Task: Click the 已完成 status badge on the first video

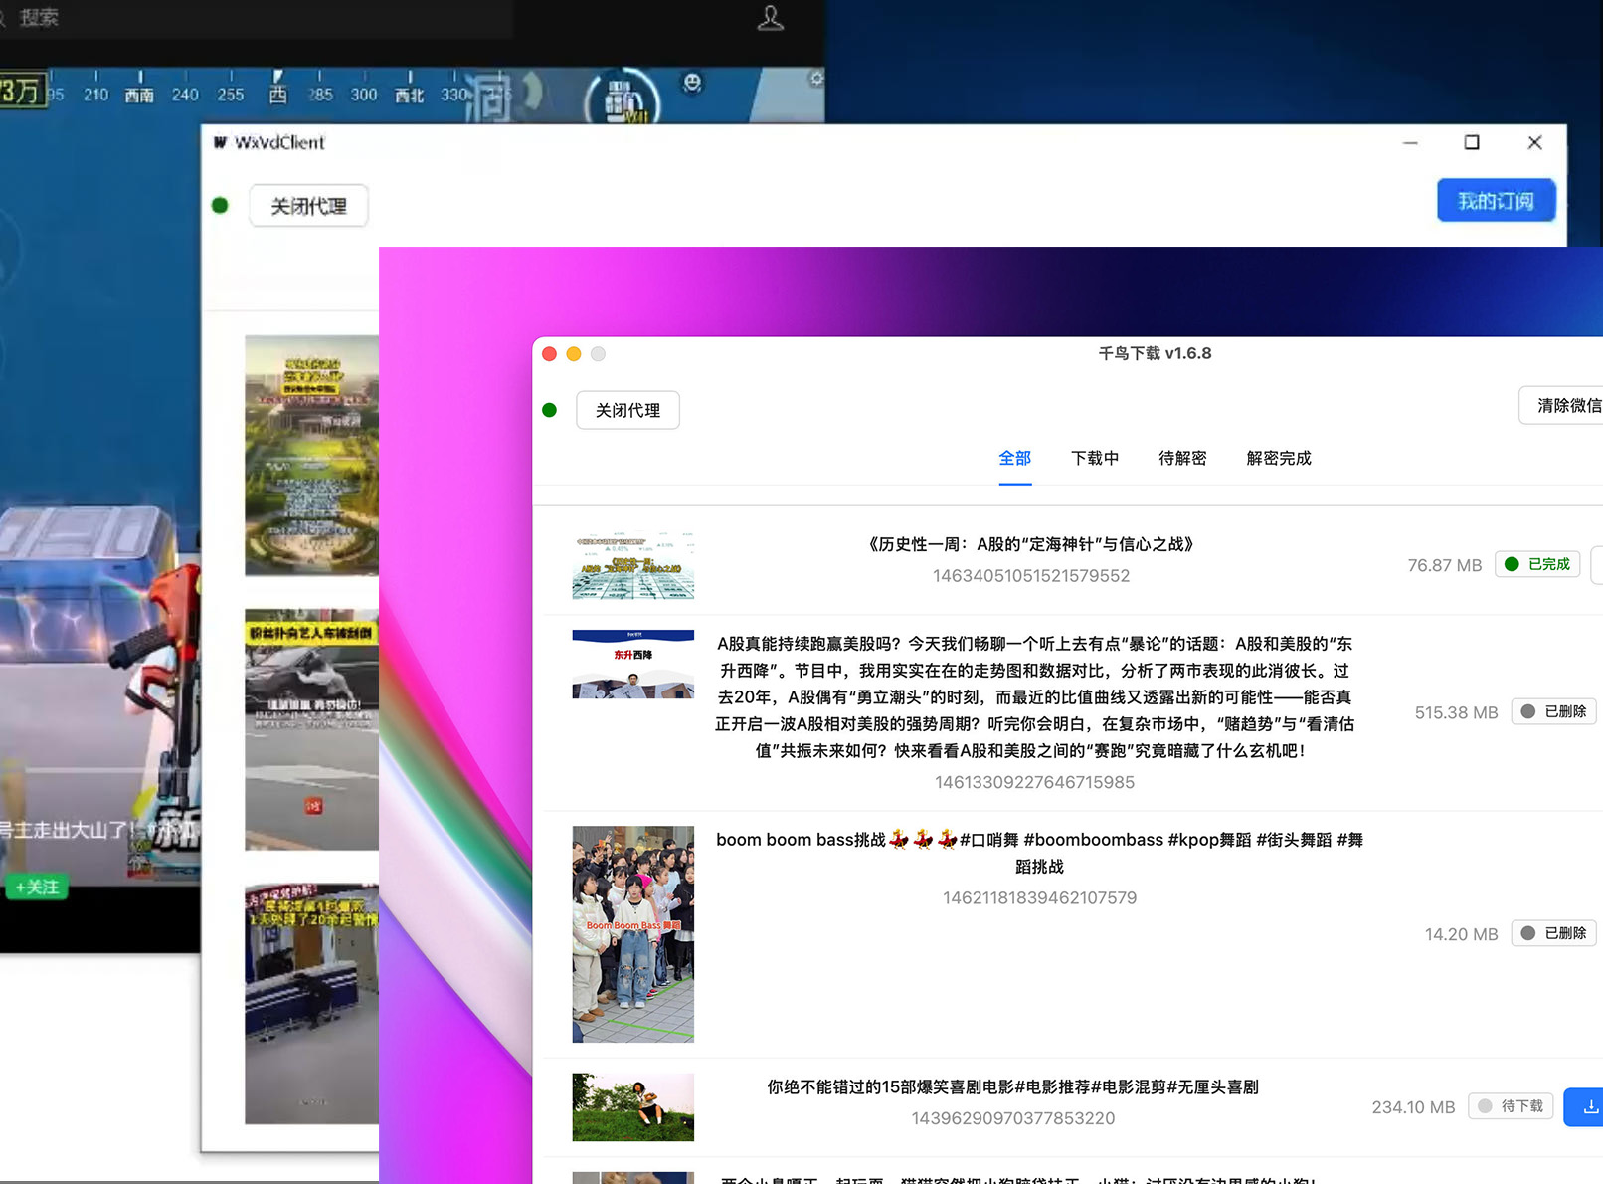Action: (x=1537, y=564)
